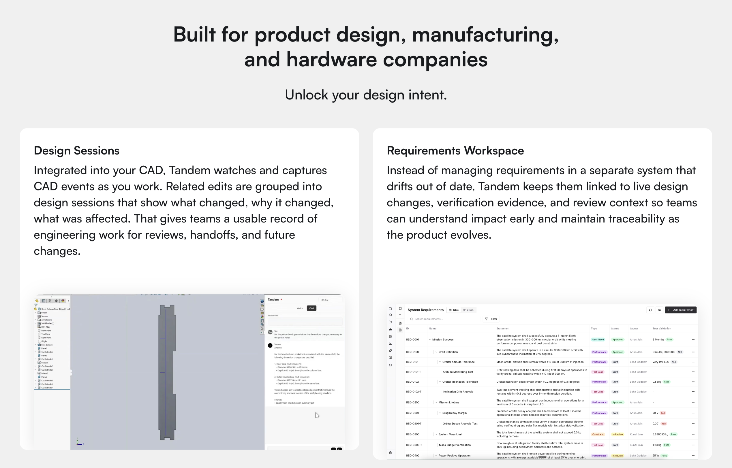Screen dimensions: 732x468
Task: Collapse the Orbit Definition row chevron
Action: click(436, 352)
